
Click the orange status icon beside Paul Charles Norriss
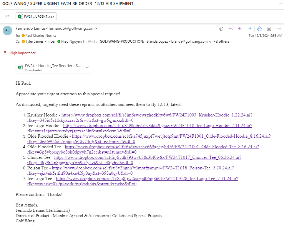click(23, 36)
